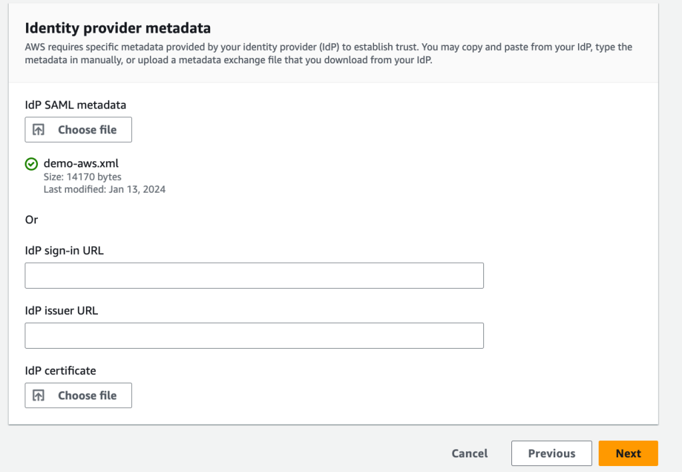Click the green checkmark beside demo-aws.xml
The width and height of the screenshot is (682, 472).
tap(31, 164)
